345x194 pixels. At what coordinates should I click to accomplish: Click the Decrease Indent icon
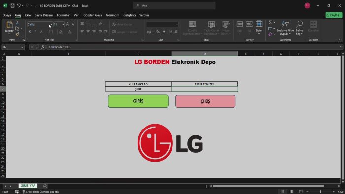click(x=100, y=32)
